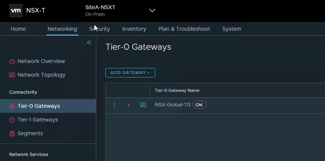Viewport: 325px width, 161px height.
Task: Switch to the Security tab
Action: [x=100, y=29]
